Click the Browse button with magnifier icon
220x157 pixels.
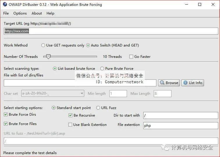(x=169, y=83)
